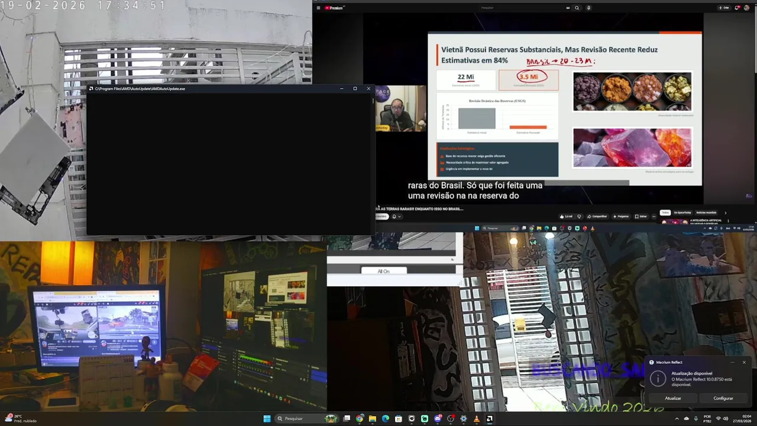Open options for first recommended video
Viewport: 757px width, 426px height.
pyautogui.click(x=728, y=221)
